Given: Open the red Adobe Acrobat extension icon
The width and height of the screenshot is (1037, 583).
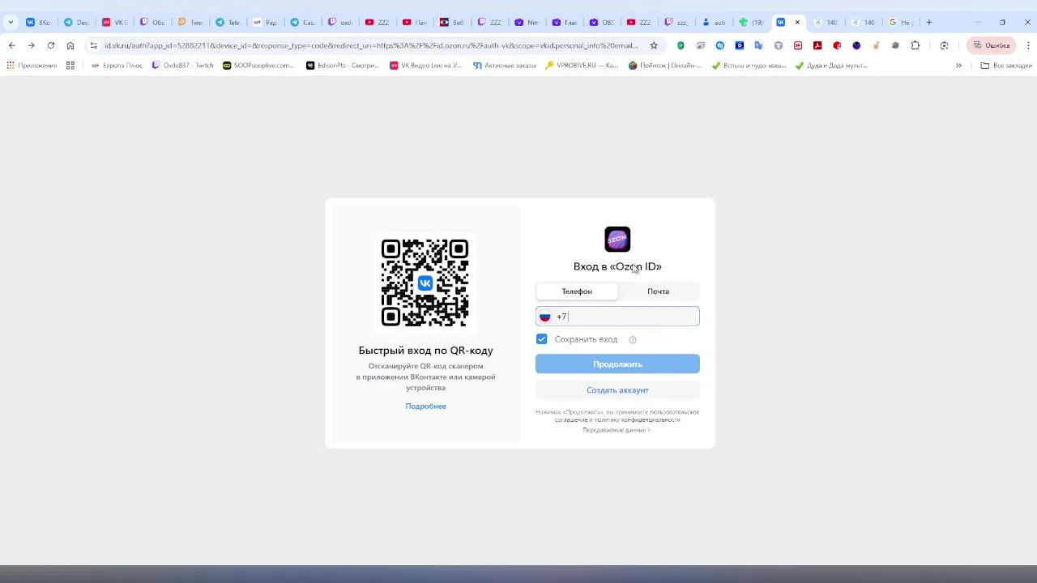Looking at the screenshot, I should click(817, 45).
